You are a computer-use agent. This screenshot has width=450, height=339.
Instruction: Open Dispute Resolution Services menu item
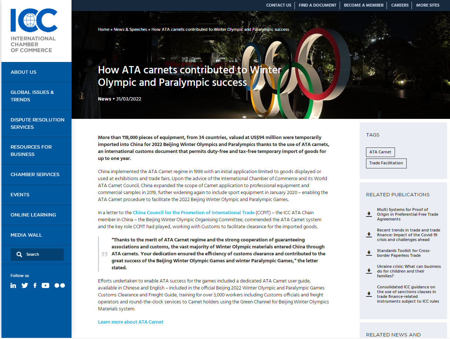(37, 123)
